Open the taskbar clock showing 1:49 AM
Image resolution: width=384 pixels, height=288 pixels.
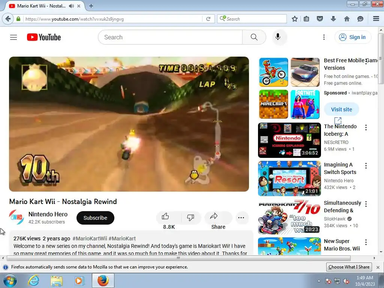pyautogui.click(x=365, y=281)
